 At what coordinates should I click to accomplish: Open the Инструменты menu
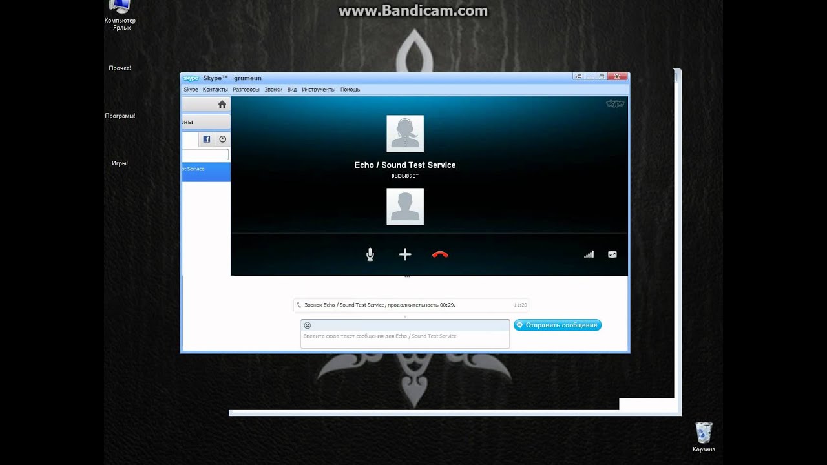click(x=319, y=90)
